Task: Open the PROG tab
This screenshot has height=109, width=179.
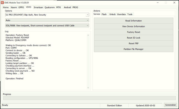Action: tap(75, 8)
